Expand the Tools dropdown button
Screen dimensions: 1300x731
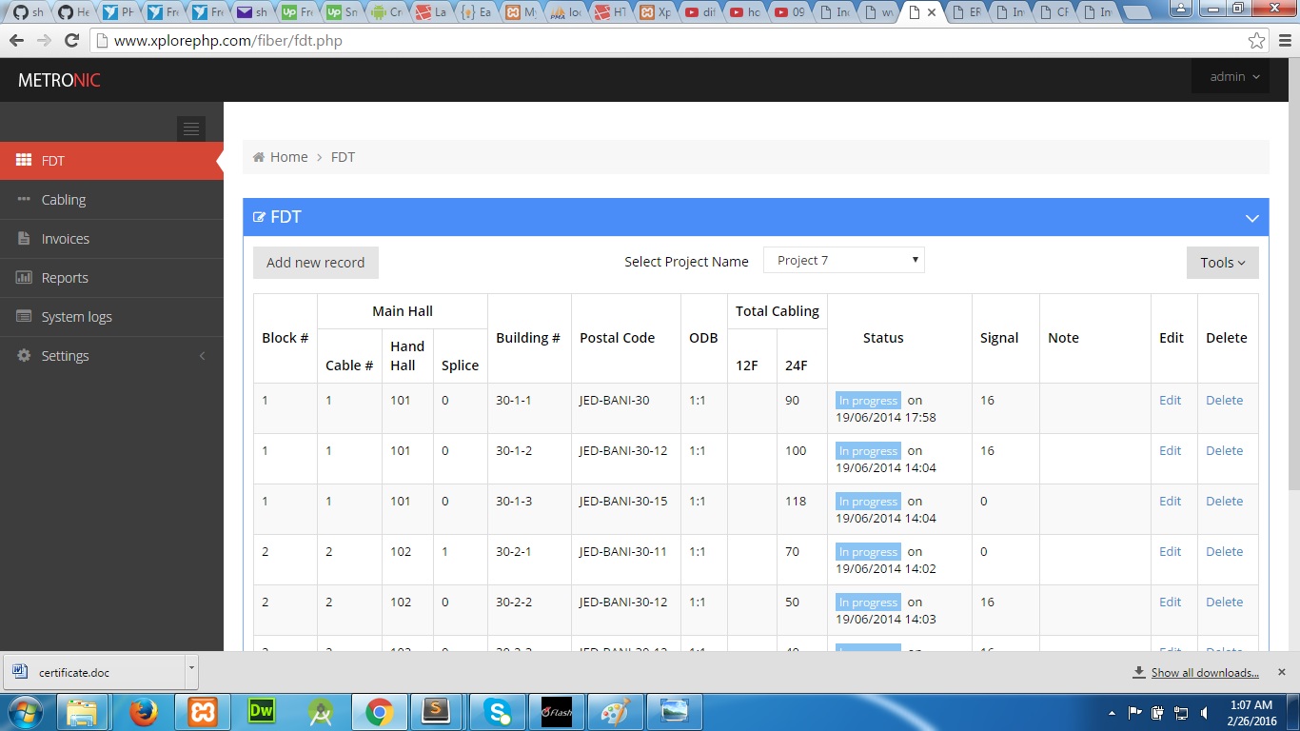click(1222, 263)
